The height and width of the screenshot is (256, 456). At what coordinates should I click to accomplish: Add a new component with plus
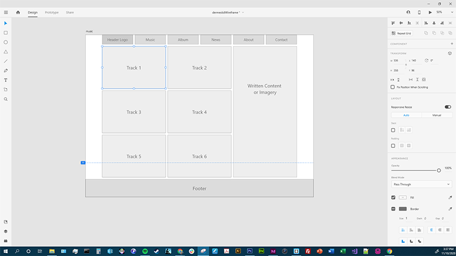tap(452, 44)
